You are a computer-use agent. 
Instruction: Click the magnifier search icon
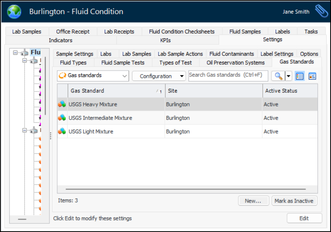coord(278,76)
